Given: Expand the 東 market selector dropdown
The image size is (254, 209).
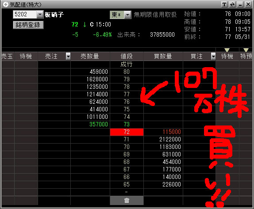Looking at the screenshot, I should [127, 15].
